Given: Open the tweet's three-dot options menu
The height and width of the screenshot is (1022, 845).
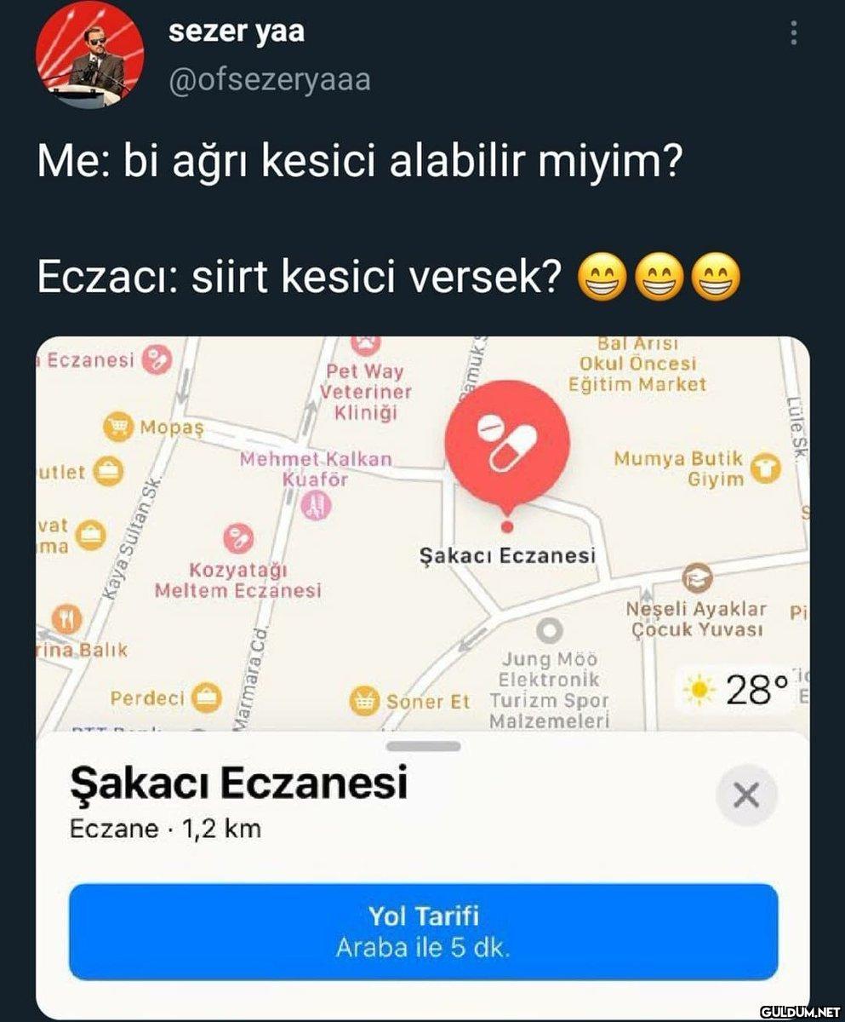Looking at the screenshot, I should 793,34.
